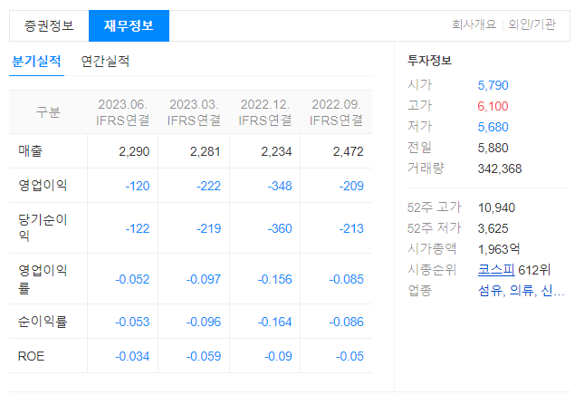584x395 pixels.
Task: Click the 2023.06. IFRS연결 column header
Action: (x=123, y=112)
